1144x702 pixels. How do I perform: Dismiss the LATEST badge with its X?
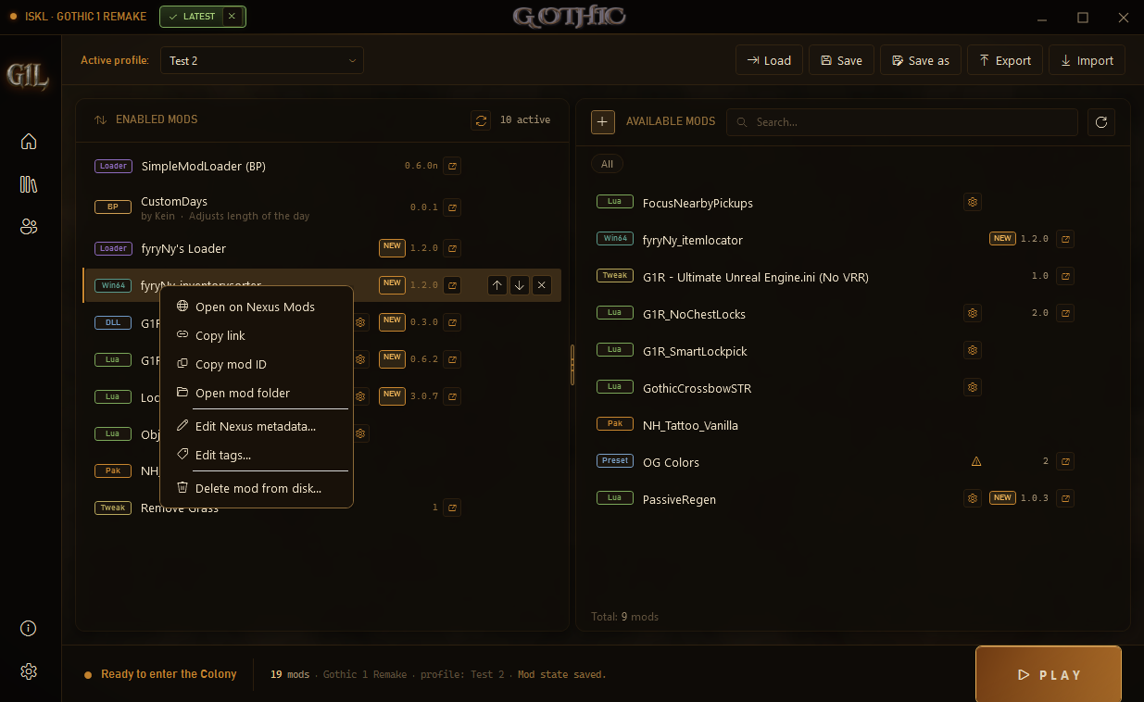232,16
